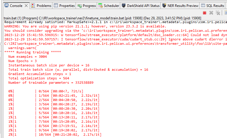Click the 3/564 progress line

(54, 105)
